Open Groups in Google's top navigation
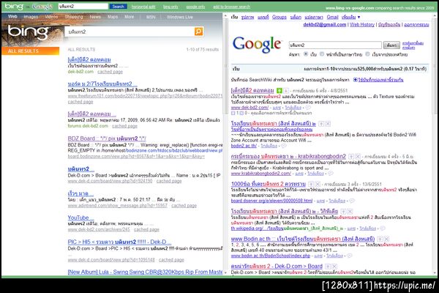The image size is (439, 293). [279, 17]
